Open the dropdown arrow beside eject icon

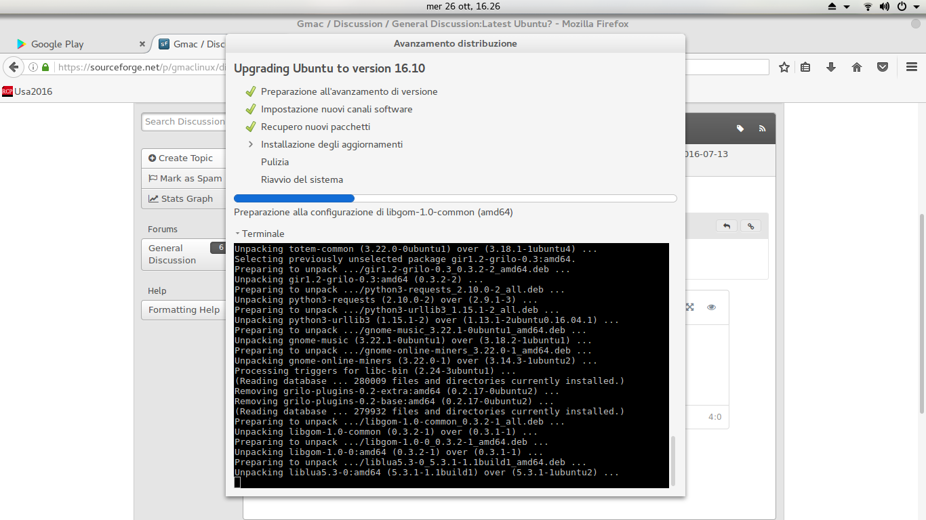pos(847,7)
